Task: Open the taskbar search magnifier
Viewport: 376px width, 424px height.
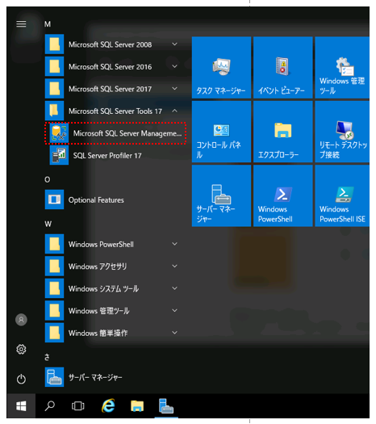Action: (x=50, y=406)
